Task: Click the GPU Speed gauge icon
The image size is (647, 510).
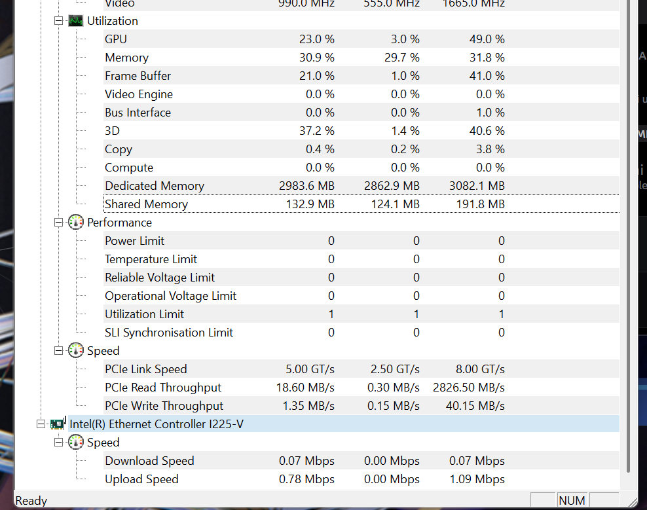Action: point(75,350)
